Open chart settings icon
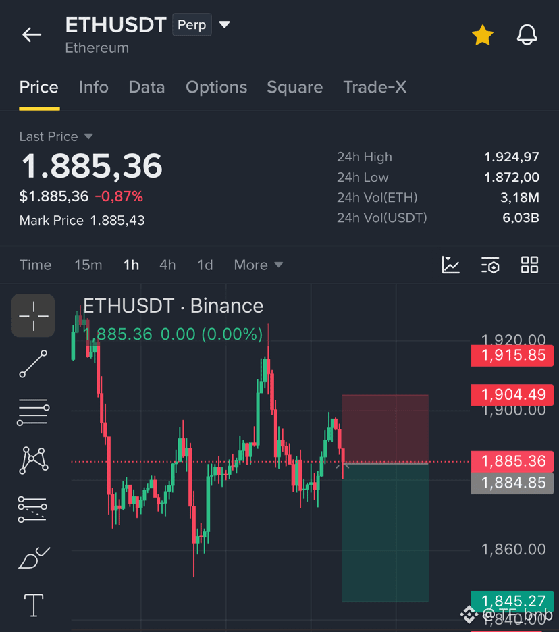Screen dimensions: 559x632 (x=490, y=265)
